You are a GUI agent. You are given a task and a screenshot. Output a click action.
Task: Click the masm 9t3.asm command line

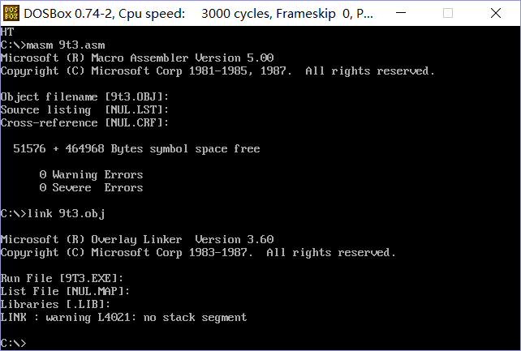(53, 45)
